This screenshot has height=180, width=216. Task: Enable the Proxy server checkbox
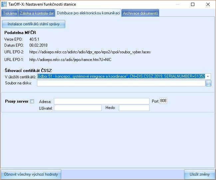point(32,101)
